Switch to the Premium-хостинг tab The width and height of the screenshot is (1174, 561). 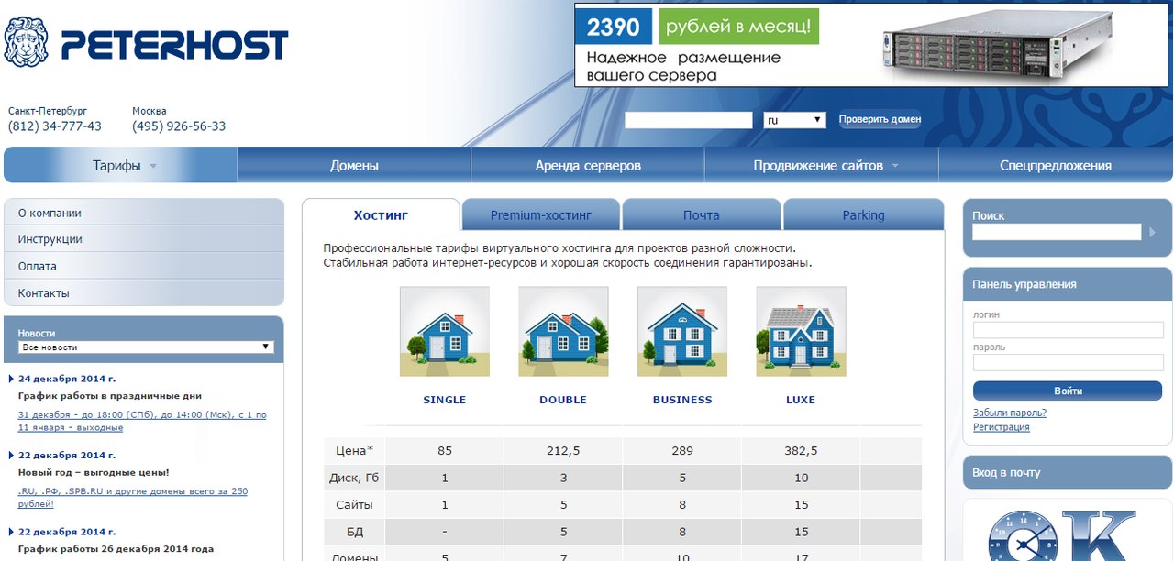coord(541,215)
